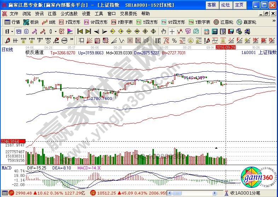
Task: Launch the 江恩轮 Gann wheel
Action: point(224,22)
